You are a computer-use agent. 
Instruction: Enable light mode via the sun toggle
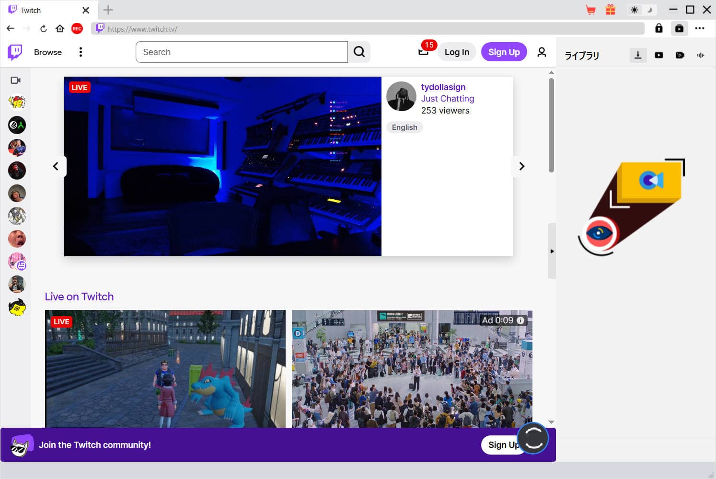click(x=634, y=9)
